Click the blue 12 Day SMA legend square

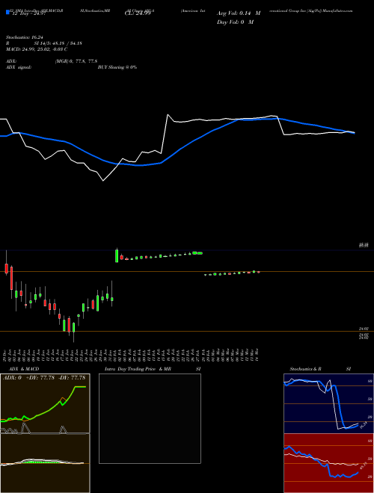click(7, 12)
